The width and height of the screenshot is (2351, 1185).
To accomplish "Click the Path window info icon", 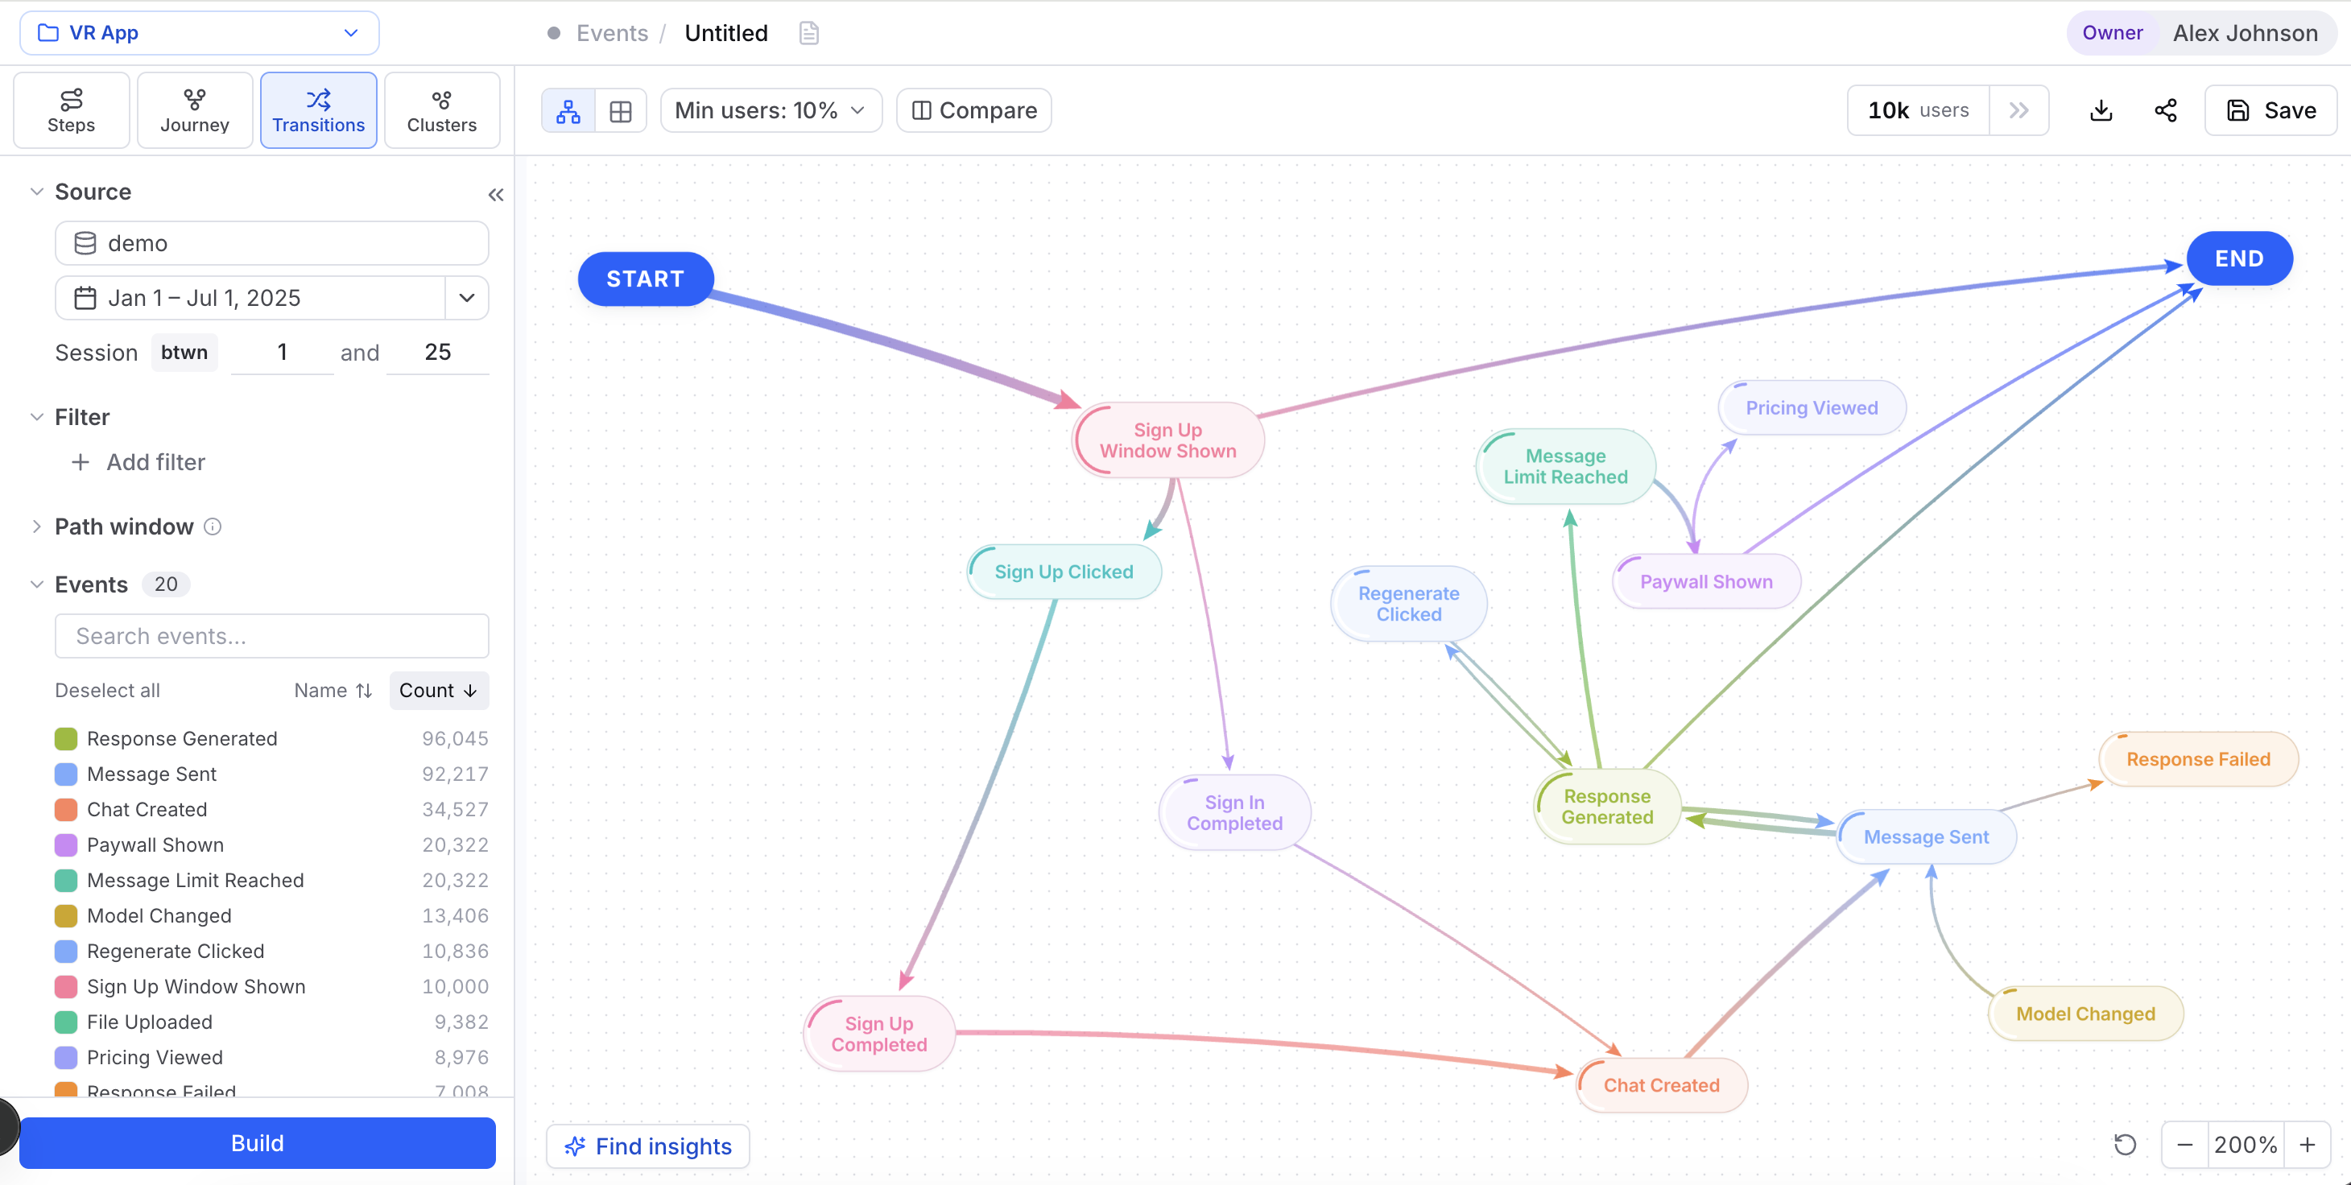I will click(x=213, y=526).
